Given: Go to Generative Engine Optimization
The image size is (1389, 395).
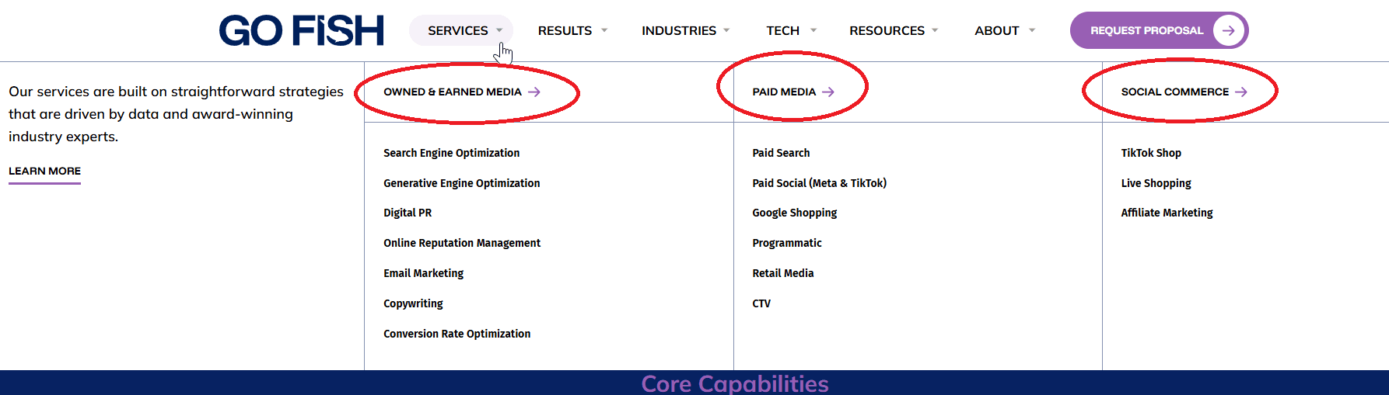Looking at the screenshot, I should pyautogui.click(x=461, y=183).
